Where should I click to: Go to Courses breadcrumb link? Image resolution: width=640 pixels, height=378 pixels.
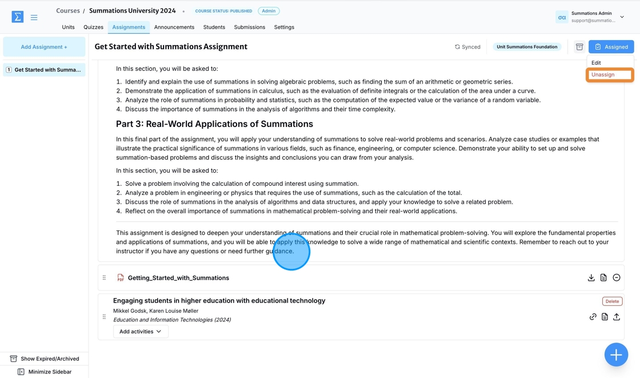point(68,11)
